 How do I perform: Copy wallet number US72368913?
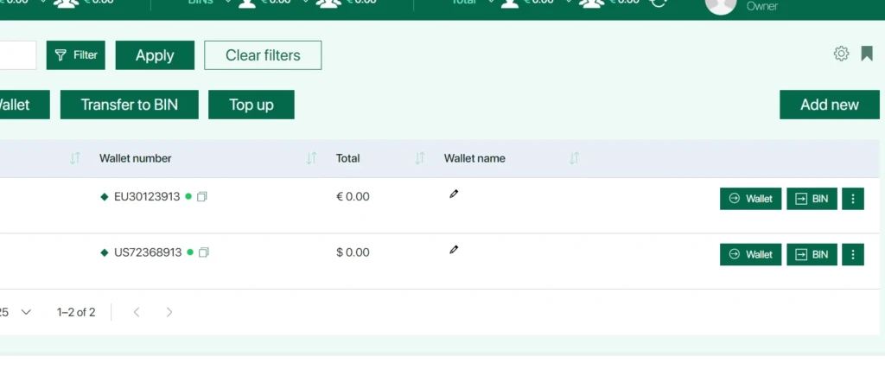pyautogui.click(x=204, y=252)
